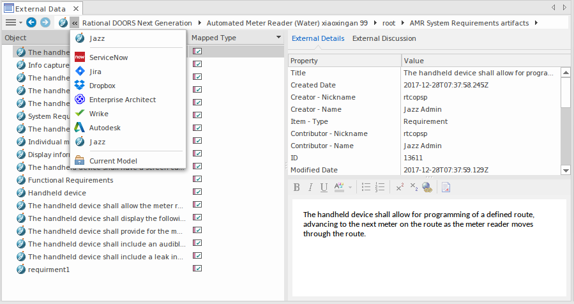This screenshot has height=304, width=574.
Task: Expand arrow after Rational DOORS Next Generation
Action: coord(199,23)
